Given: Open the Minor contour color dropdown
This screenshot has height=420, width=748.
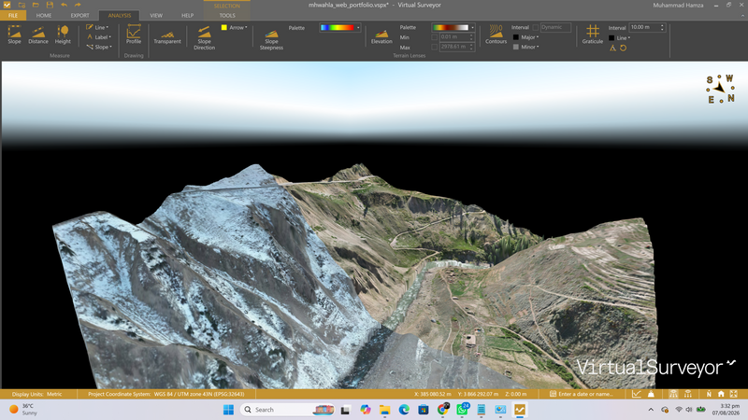Looking at the screenshot, I should (x=530, y=48).
